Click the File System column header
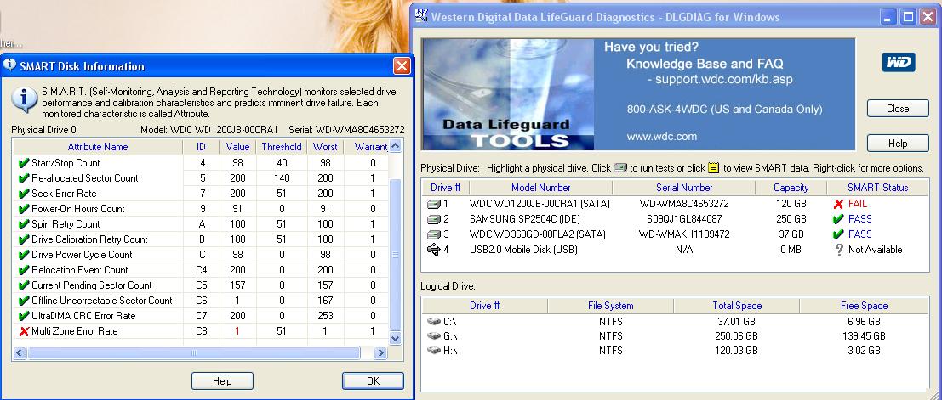Screen dimensions: 942x400 pos(610,306)
